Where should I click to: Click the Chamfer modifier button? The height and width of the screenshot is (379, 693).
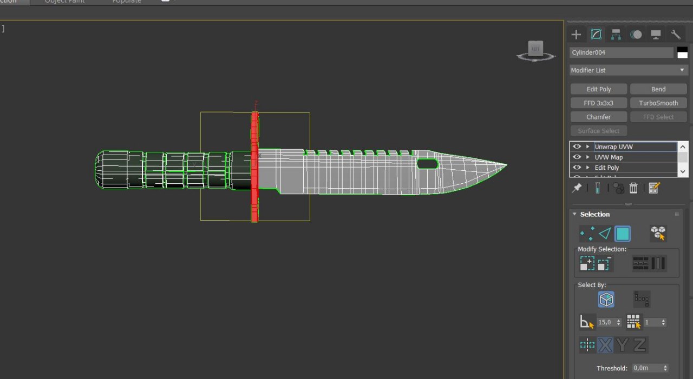point(598,117)
